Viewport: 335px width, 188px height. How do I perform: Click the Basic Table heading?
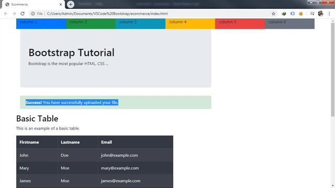pos(37,119)
